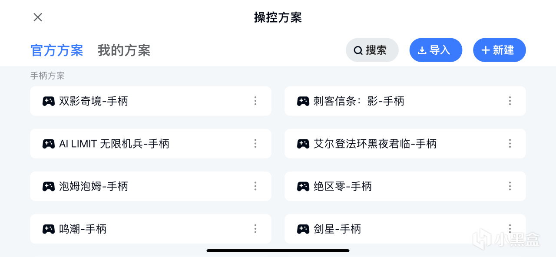Click the 搜索 search field
Screen dimensions: 556x257
tap(372, 50)
